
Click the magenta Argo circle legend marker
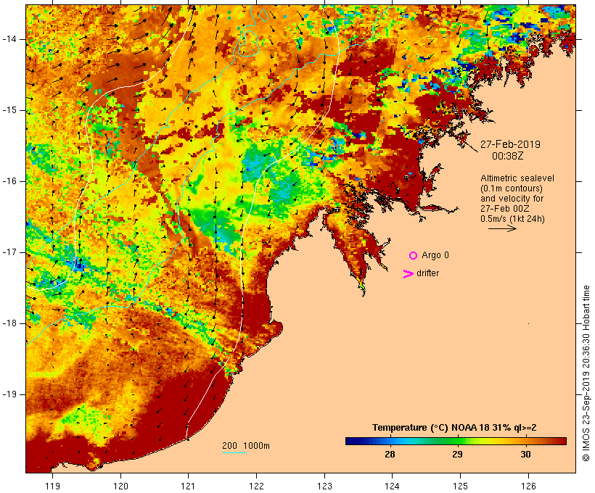pos(414,256)
